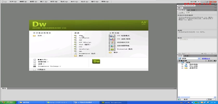
Task: Click the ColdFusion new document icon
Action: pos(76,38)
